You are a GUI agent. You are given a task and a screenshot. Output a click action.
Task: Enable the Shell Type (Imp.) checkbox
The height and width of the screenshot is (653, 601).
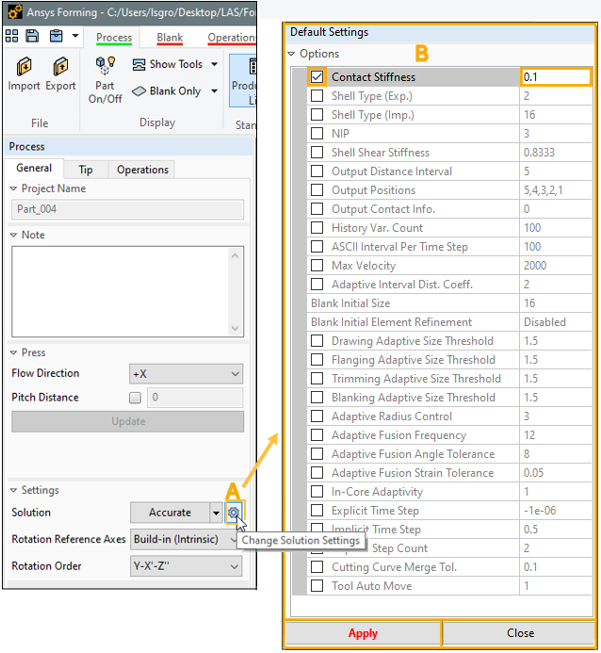(x=317, y=115)
